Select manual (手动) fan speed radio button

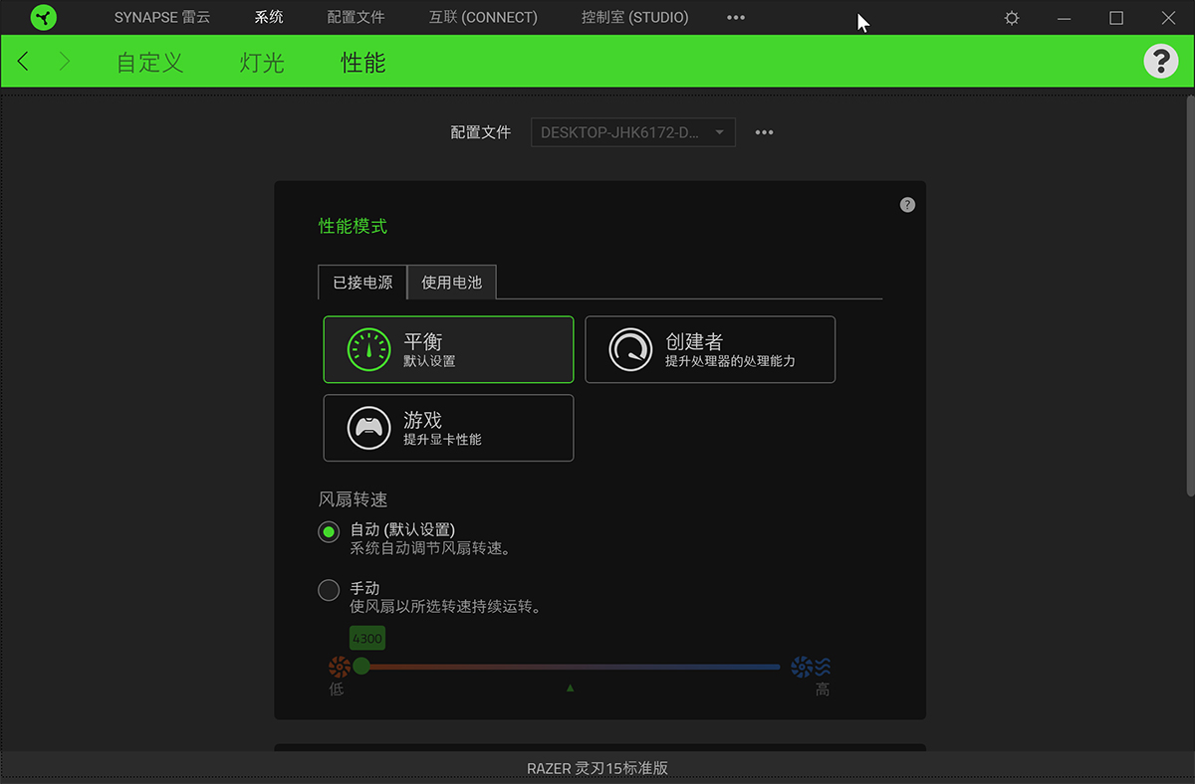pos(329,590)
